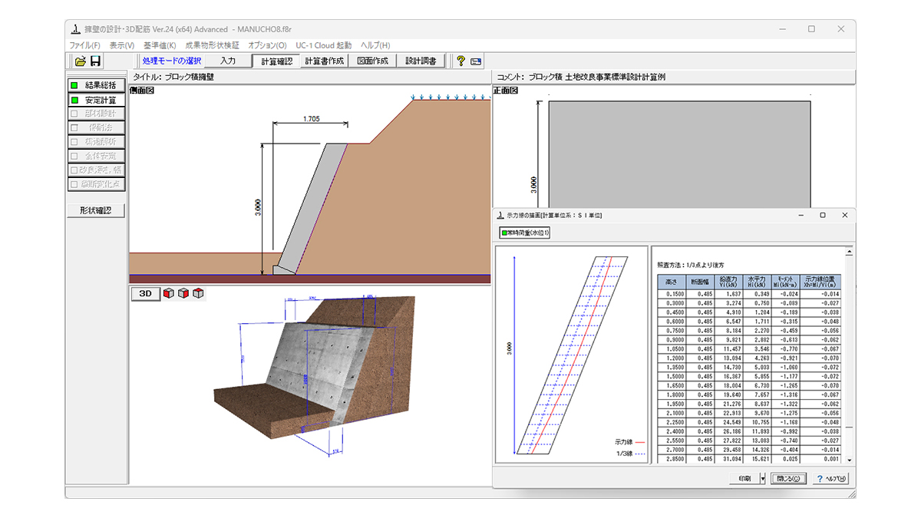Open the オプション(O) menu
The height and width of the screenshot is (518, 921).
(x=267, y=45)
